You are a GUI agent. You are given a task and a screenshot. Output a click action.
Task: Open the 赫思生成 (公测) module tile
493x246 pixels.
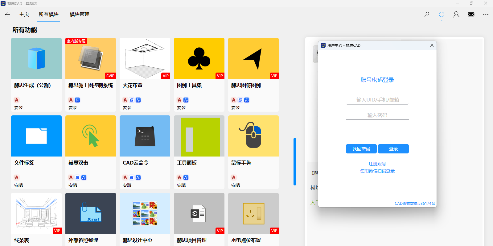(x=36, y=58)
